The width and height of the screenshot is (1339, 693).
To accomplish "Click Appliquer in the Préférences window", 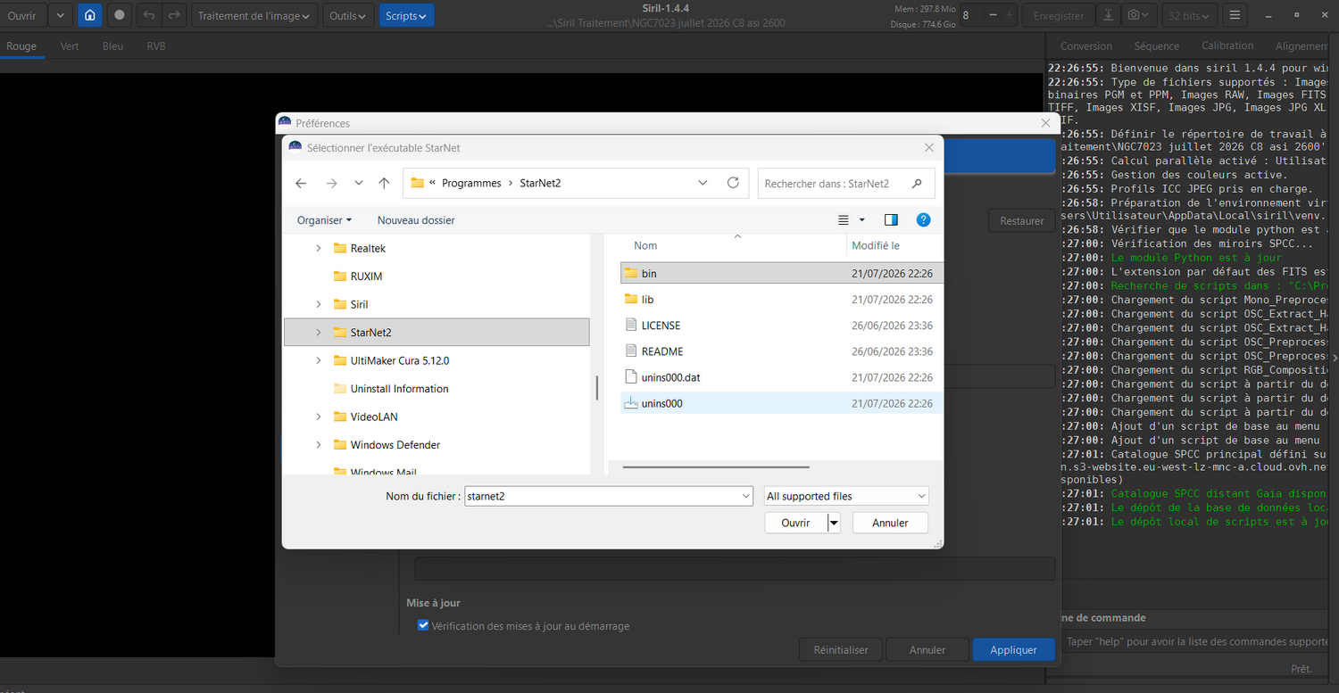I will click(1013, 649).
